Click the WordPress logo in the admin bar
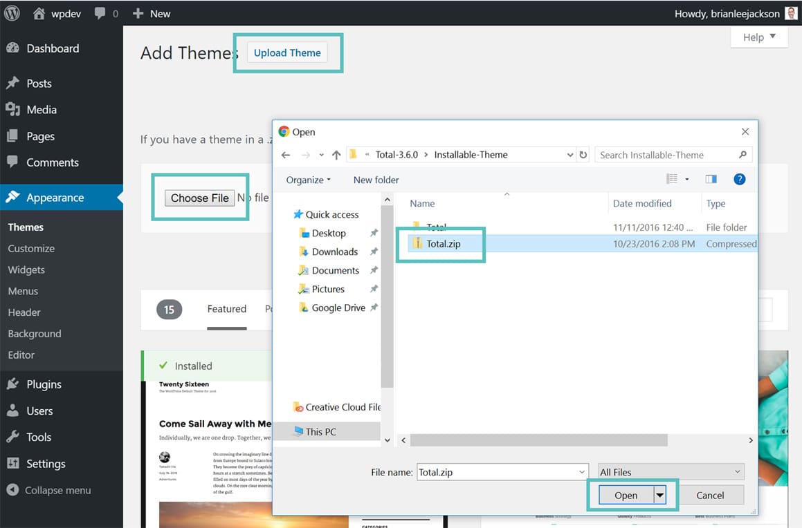Viewport: 802px width, 528px height. [11, 12]
